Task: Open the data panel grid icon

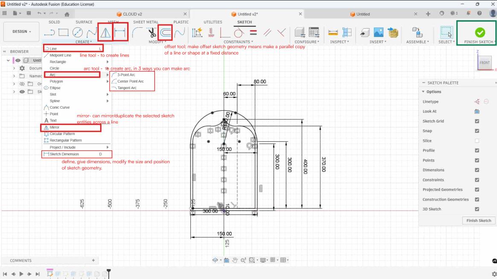Action: (4, 13)
